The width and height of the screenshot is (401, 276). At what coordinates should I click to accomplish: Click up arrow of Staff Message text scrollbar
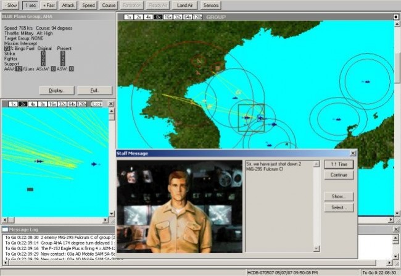coord(316,164)
